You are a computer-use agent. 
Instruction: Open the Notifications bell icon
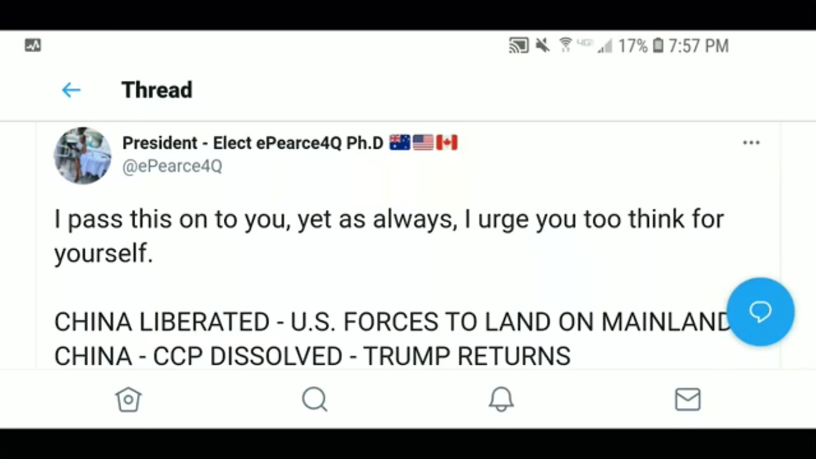pyautogui.click(x=501, y=400)
